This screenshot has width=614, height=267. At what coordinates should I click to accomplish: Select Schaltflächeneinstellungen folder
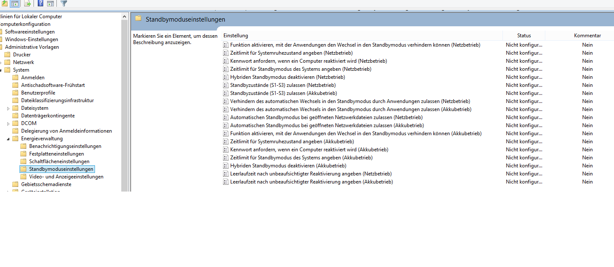59,161
